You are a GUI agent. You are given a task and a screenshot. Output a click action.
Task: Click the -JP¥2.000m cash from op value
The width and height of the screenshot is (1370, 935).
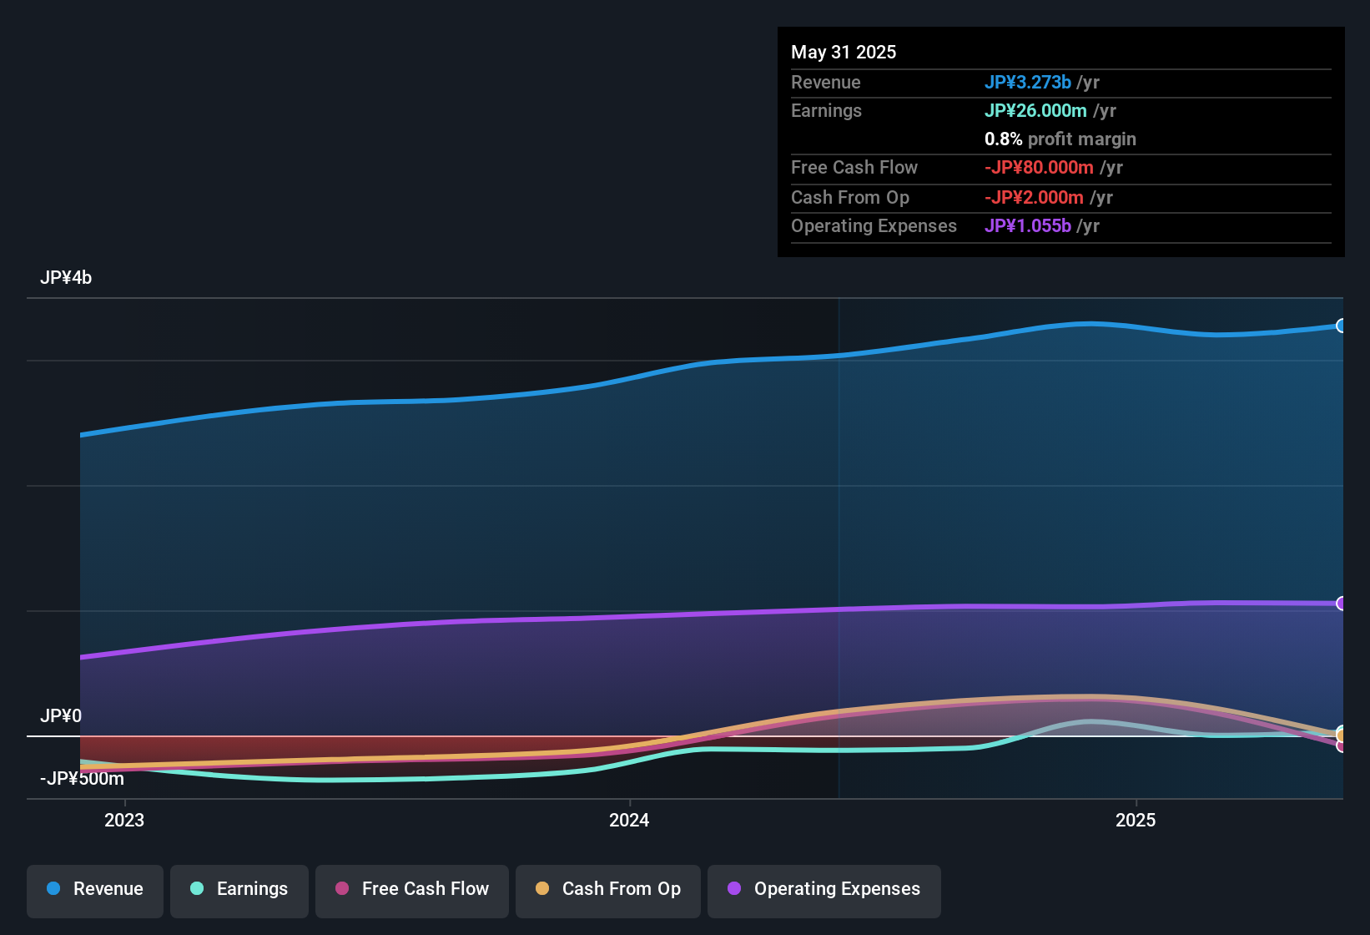pos(1034,198)
